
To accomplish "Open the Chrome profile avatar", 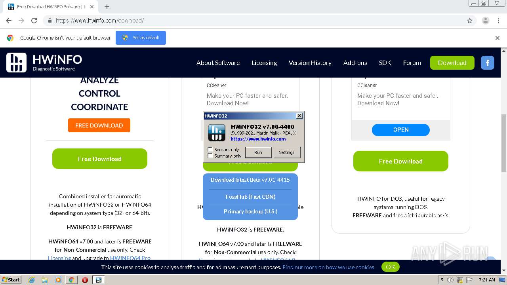I will tap(485, 21).
